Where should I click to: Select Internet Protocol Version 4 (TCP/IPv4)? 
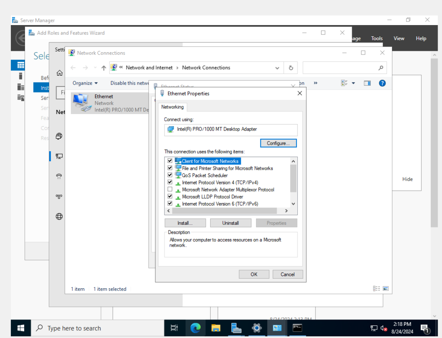point(220,182)
